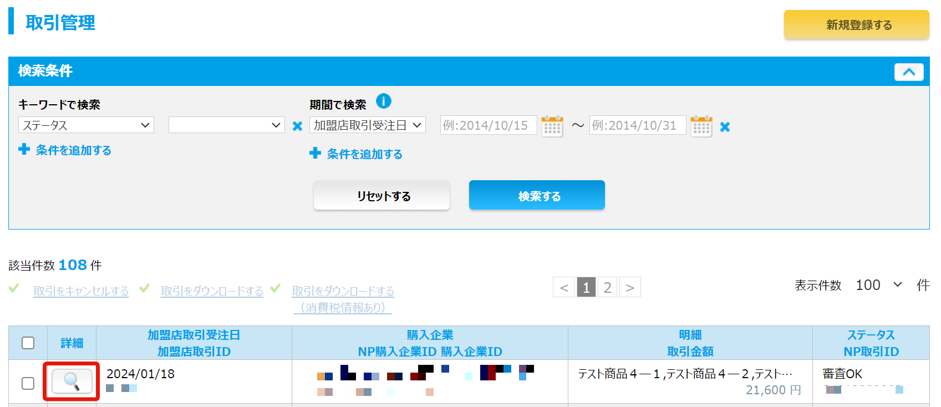
Task: Click the info icon beside 期間で検索
Action: coord(384,101)
